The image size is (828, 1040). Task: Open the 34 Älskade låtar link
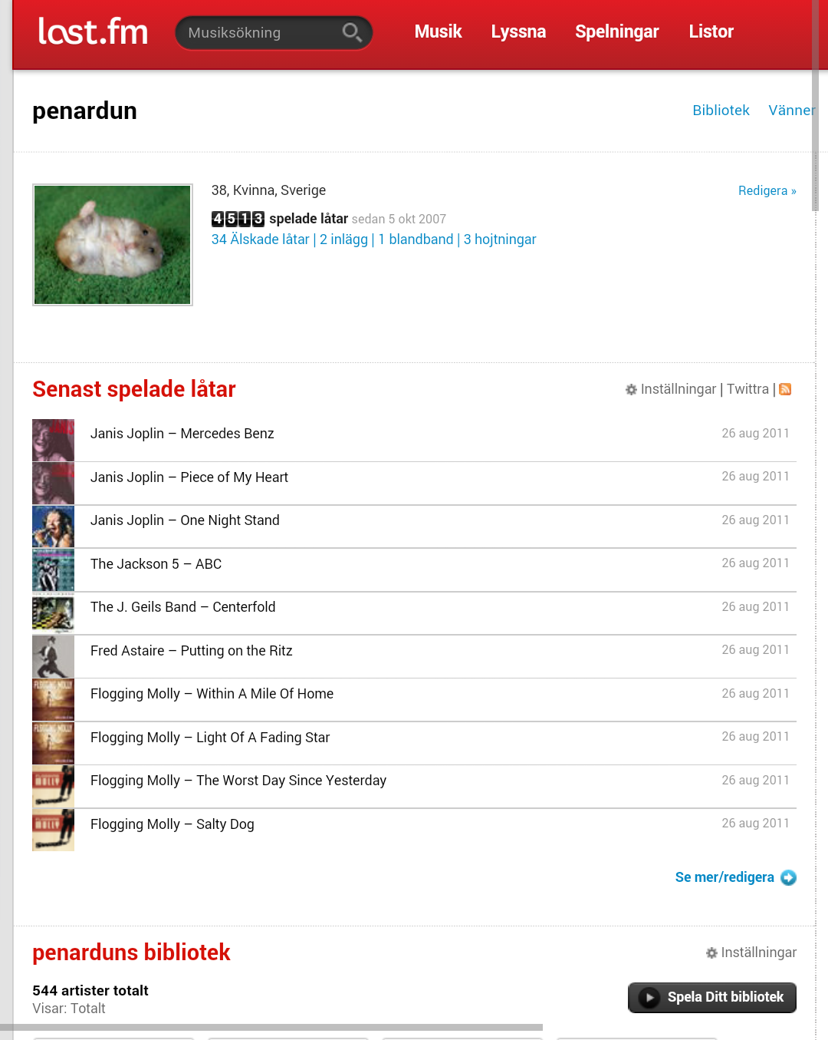261,239
